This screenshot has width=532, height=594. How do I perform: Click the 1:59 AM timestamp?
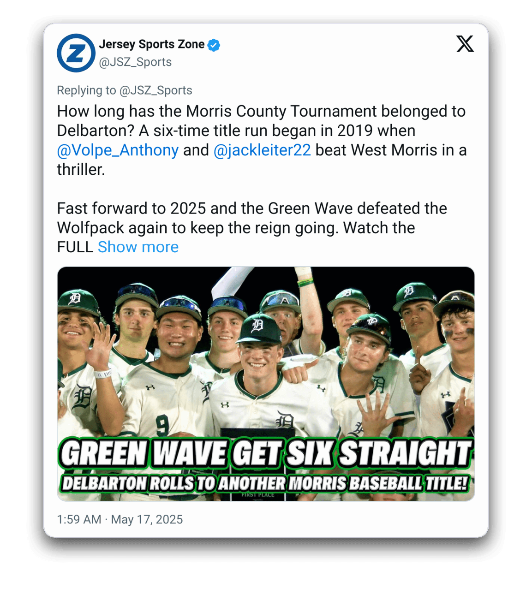79,520
